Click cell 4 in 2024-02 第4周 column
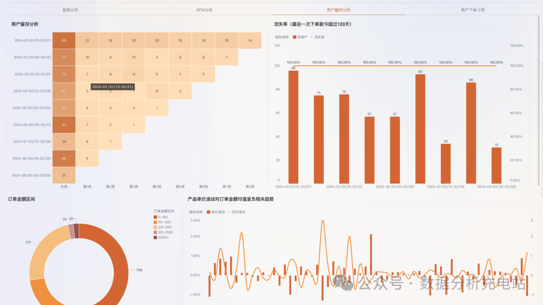The height and width of the screenshot is (305, 543). (x=157, y=57)
